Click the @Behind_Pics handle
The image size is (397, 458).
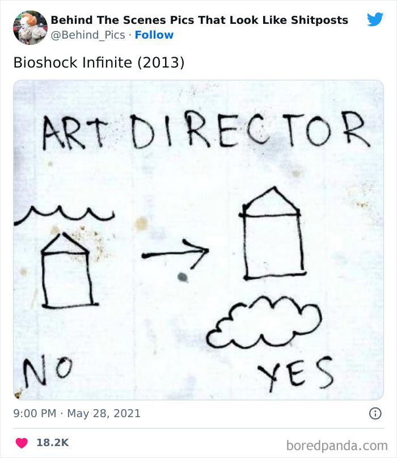(x=88, y=35)
